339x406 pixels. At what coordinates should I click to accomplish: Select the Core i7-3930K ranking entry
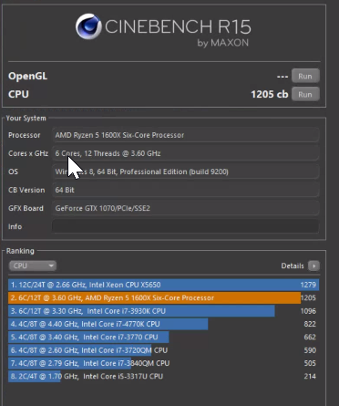point(164,311)
